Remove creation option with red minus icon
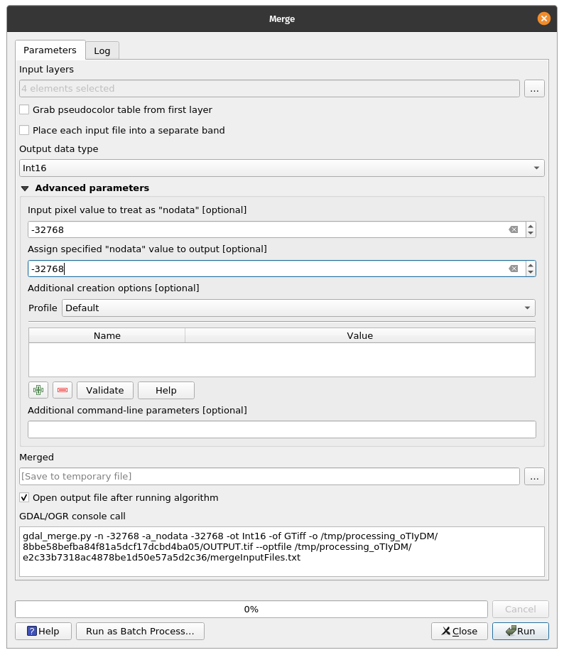 point(63,390)
